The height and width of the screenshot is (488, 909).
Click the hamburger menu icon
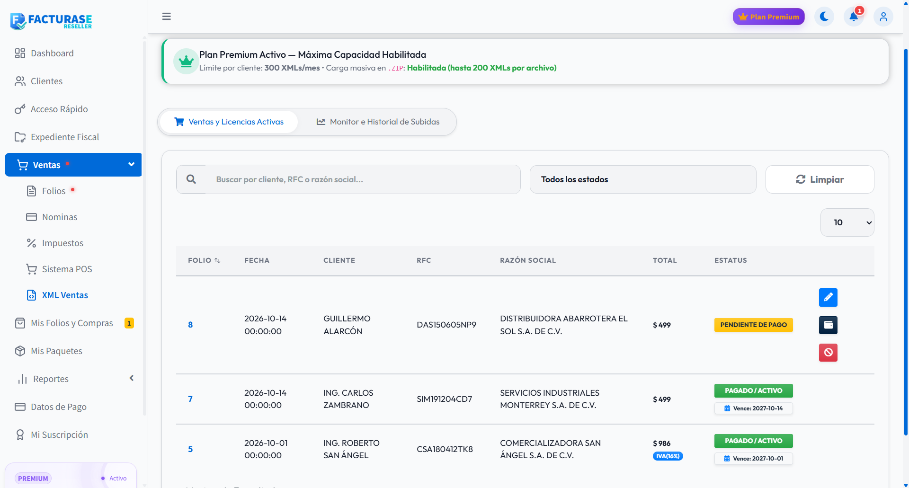pyautogui.click(x=166, y=17)
